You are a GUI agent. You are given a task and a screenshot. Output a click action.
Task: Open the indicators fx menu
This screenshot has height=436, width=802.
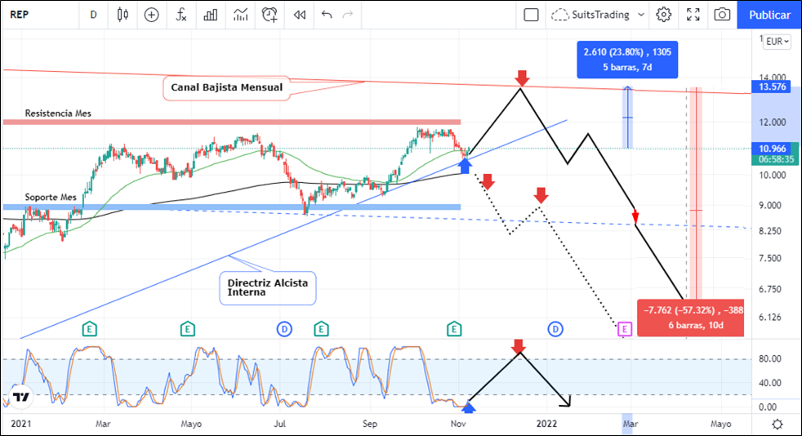(x=181, y=15)
